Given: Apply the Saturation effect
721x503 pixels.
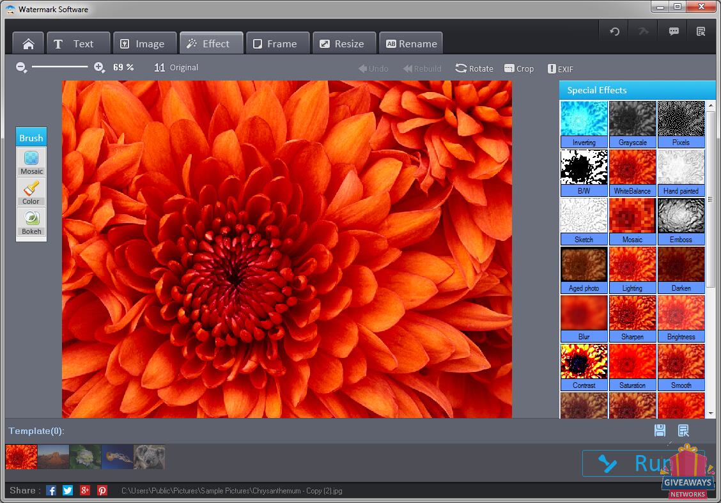Looking at the screenshot, I should pyautogui.click(x=633, y=368).
